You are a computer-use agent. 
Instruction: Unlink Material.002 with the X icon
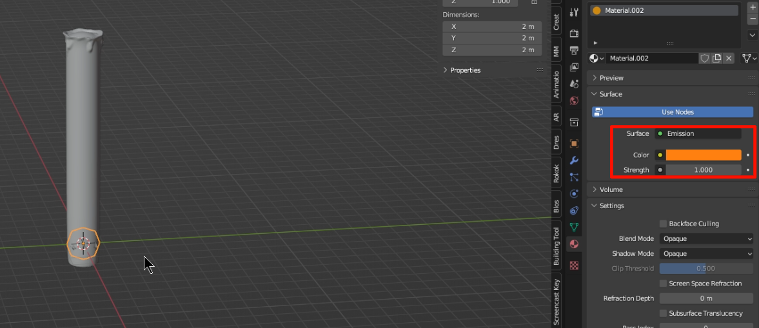click(x=729, y=58)
